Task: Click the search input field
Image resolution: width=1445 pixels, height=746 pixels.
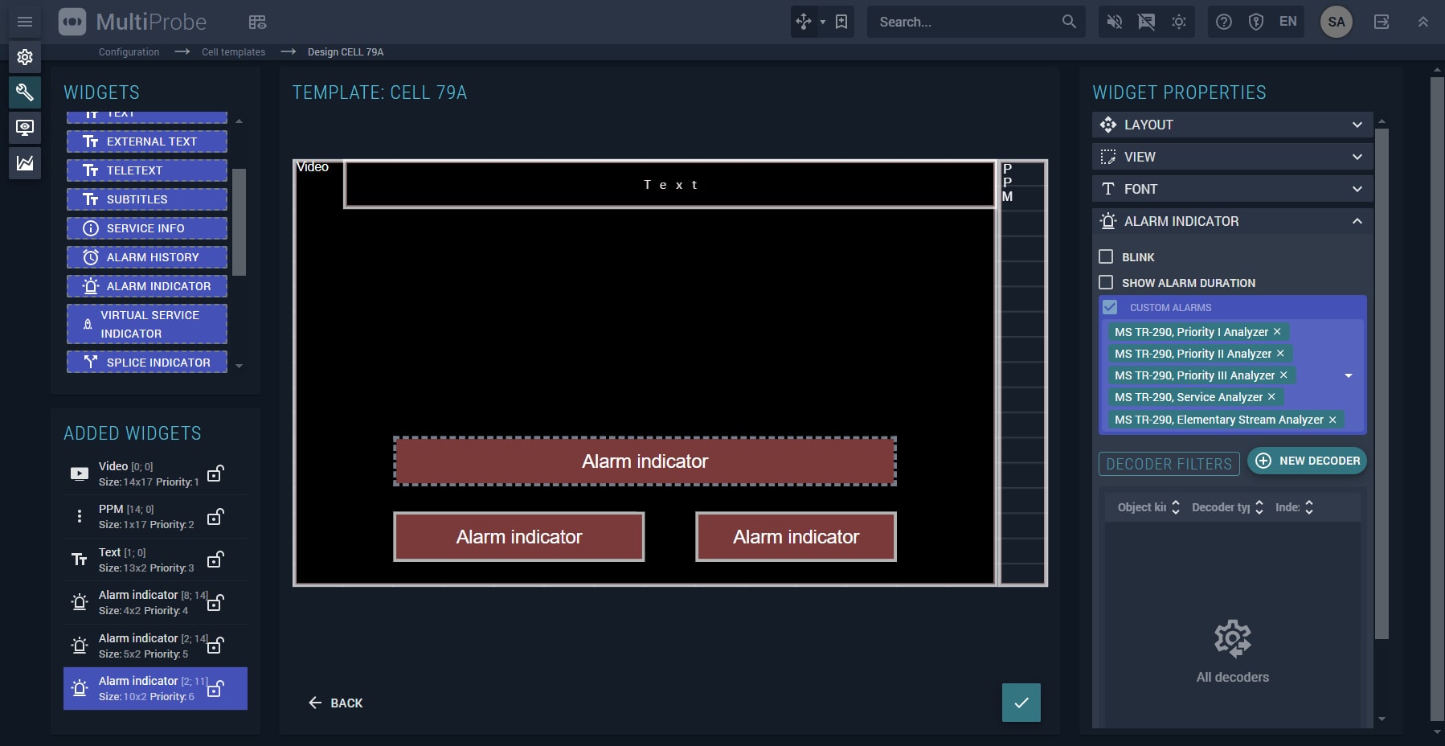Action: tap(964, 22)
